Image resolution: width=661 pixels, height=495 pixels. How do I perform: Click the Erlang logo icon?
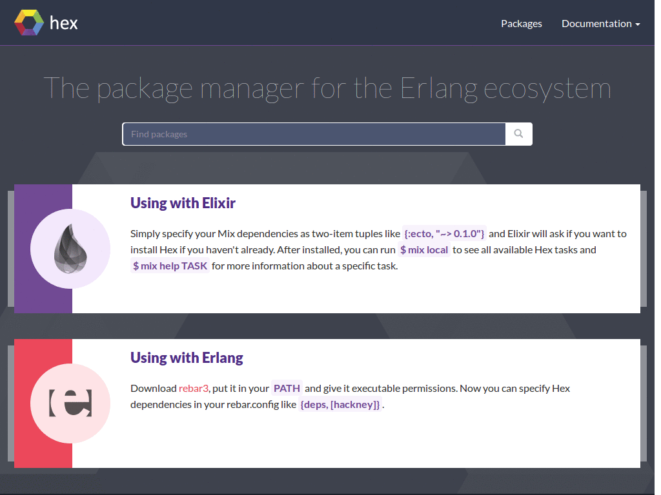coord(70,403)
